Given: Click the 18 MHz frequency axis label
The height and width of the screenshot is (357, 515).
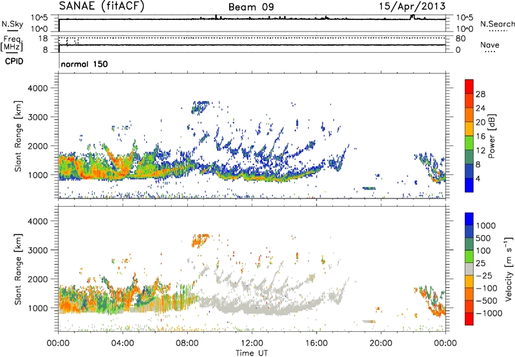Looking at the screenshot, I should tap(43, 38).
